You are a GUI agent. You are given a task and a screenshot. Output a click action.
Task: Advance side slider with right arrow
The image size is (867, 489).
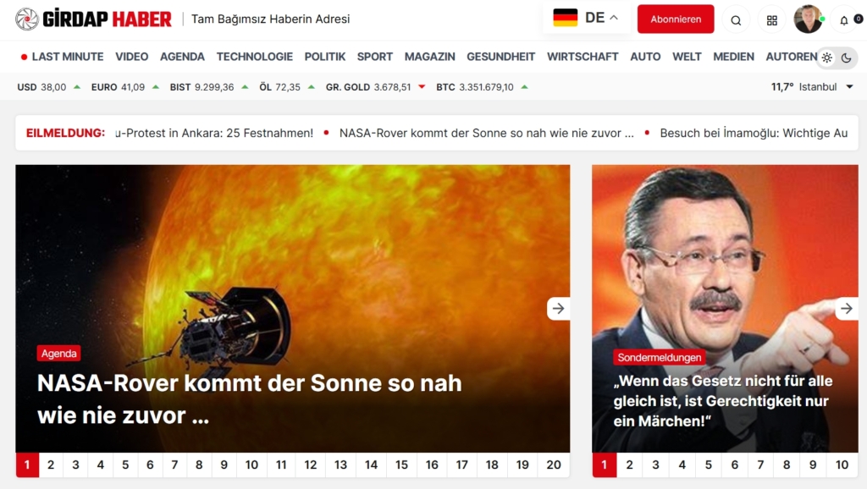[847, 308]
